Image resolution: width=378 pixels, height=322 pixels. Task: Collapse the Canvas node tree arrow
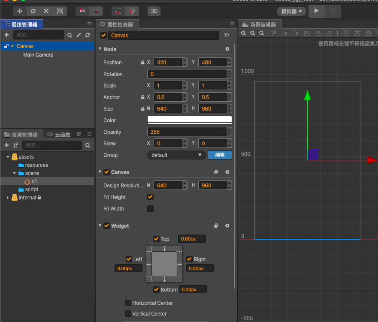[12, 46]
